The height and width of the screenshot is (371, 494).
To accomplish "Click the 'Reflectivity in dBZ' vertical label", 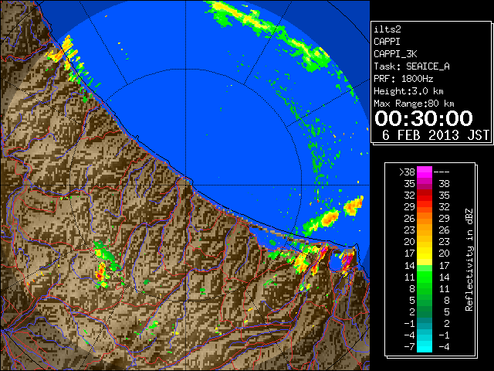I will click(x=469, y=260).
